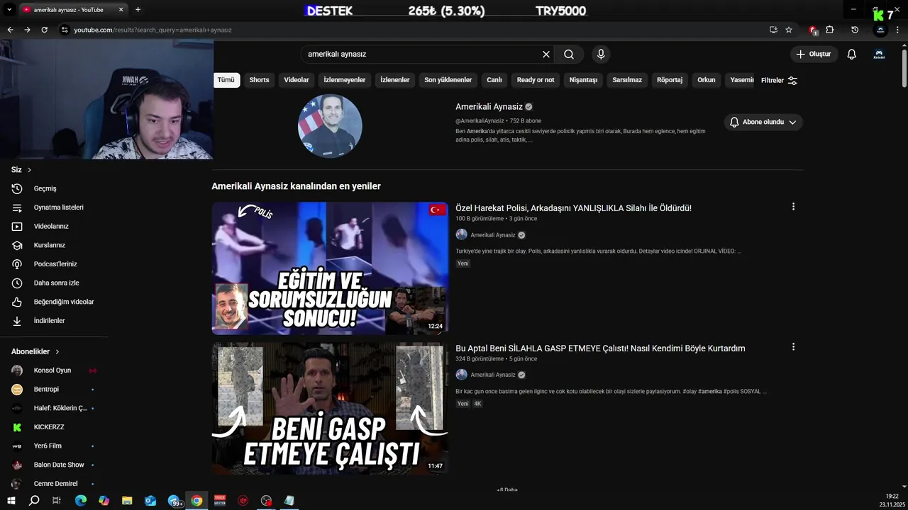Open more options for Bu Aptal Beni video

tap(793, 347)
